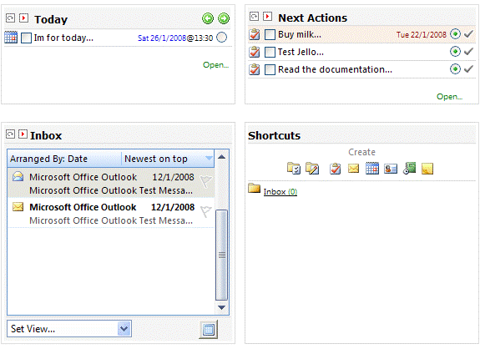The height and width of the screenshot is (349, 480).
Task: Flag the bold unread Outlook test message
Action: pos(206,212)
